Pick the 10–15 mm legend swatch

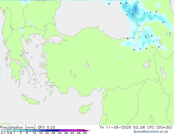pos(37,130)
